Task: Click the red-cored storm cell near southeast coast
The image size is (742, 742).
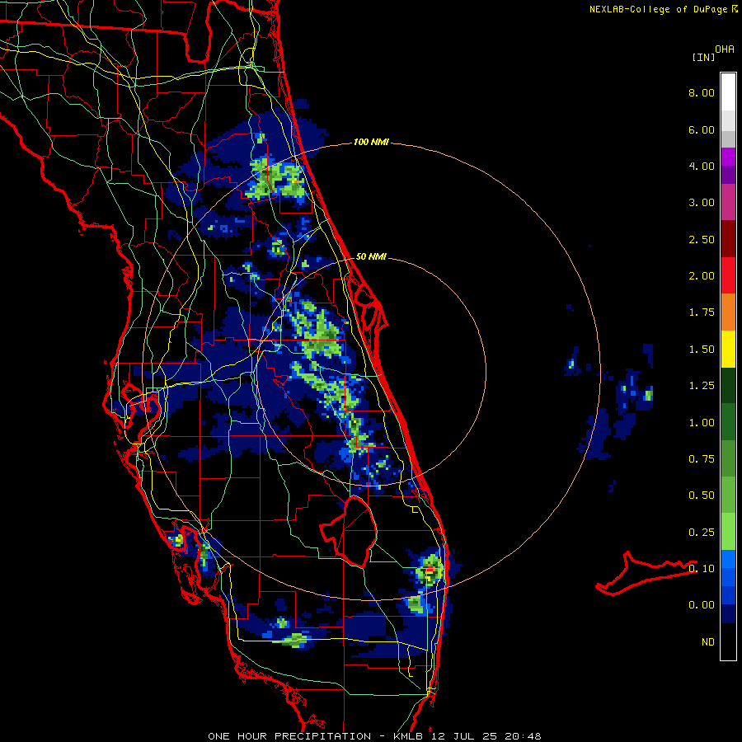Action: [x=430, y=571]
